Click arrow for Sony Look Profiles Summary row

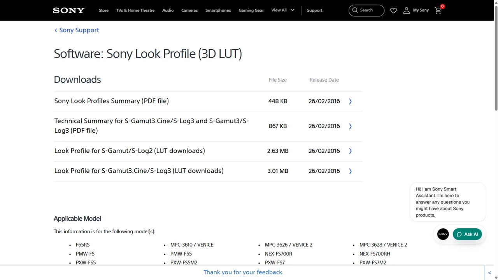[x=350, y=101]
